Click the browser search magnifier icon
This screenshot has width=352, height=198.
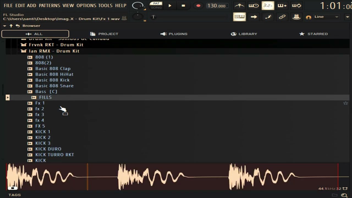coord(344,195)
